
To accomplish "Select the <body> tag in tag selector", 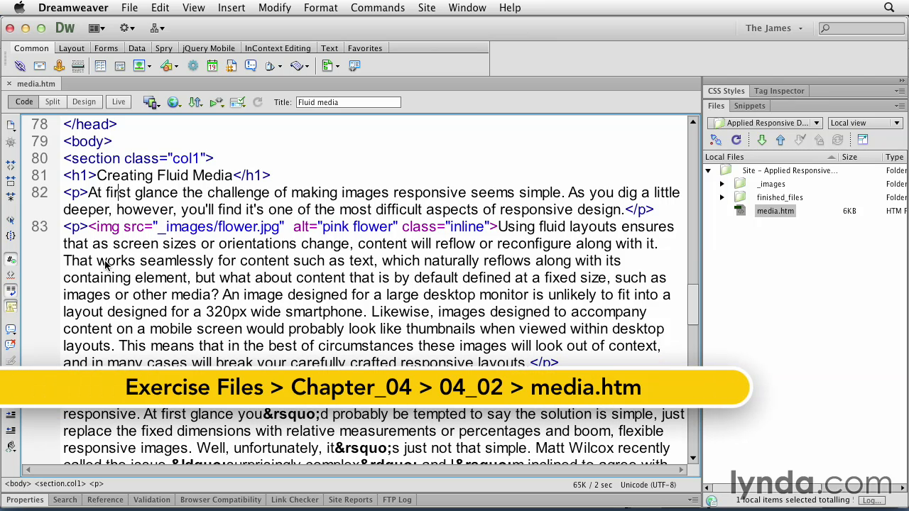I will click(18, 484).
